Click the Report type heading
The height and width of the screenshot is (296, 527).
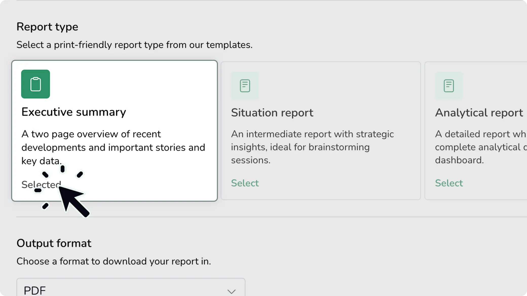click(47, 27)
